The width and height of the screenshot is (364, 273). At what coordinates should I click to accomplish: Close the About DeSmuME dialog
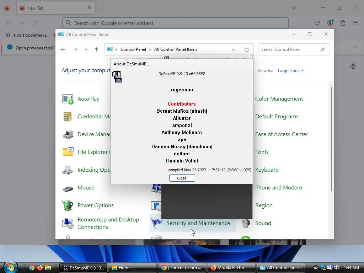182,178
